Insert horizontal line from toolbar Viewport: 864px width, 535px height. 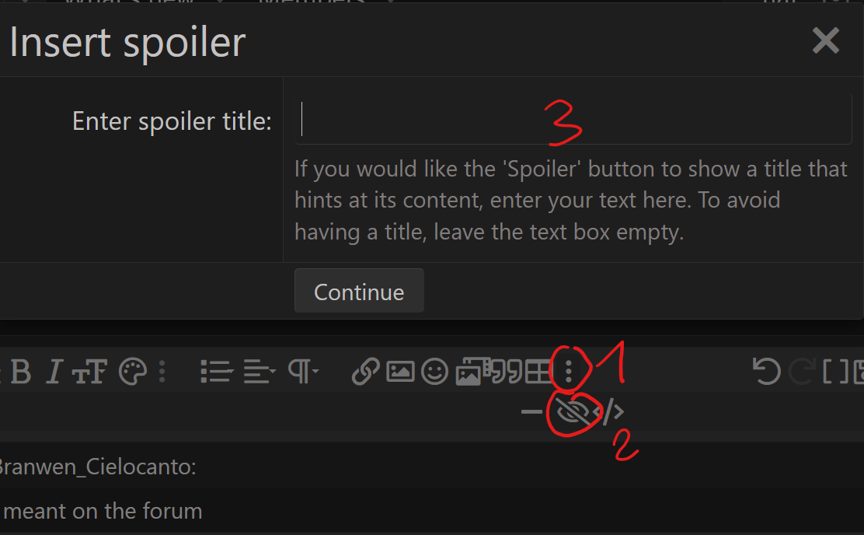point(531,411)
